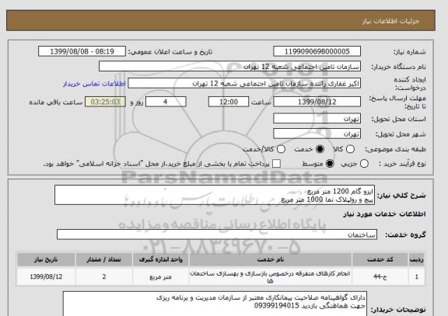This screenshot has height=316, width=448.
Task: Select the متوسط purchase process radio
Action: (330, 164)
